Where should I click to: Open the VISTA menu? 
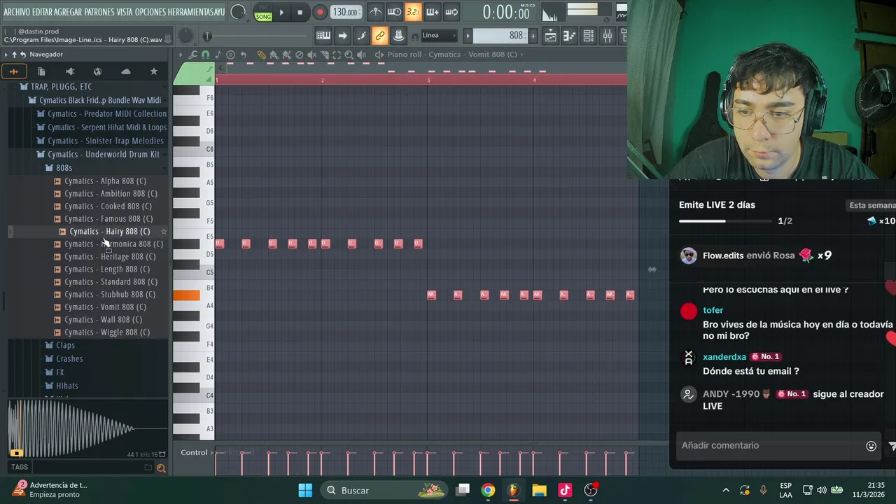click(x=125, y=12)
